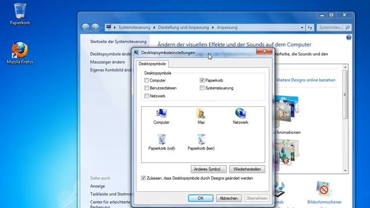Click the refresh button beside the address bar

pos(310,28)
